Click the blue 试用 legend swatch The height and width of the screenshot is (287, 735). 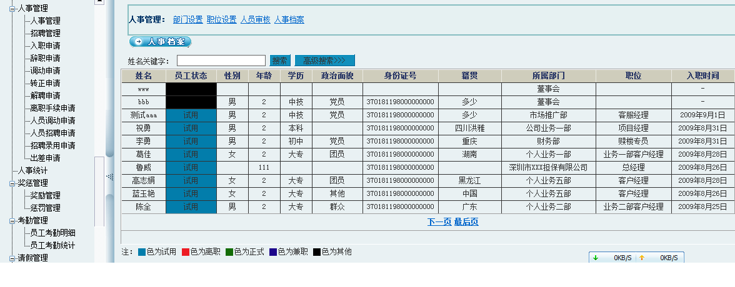point(142,252)
